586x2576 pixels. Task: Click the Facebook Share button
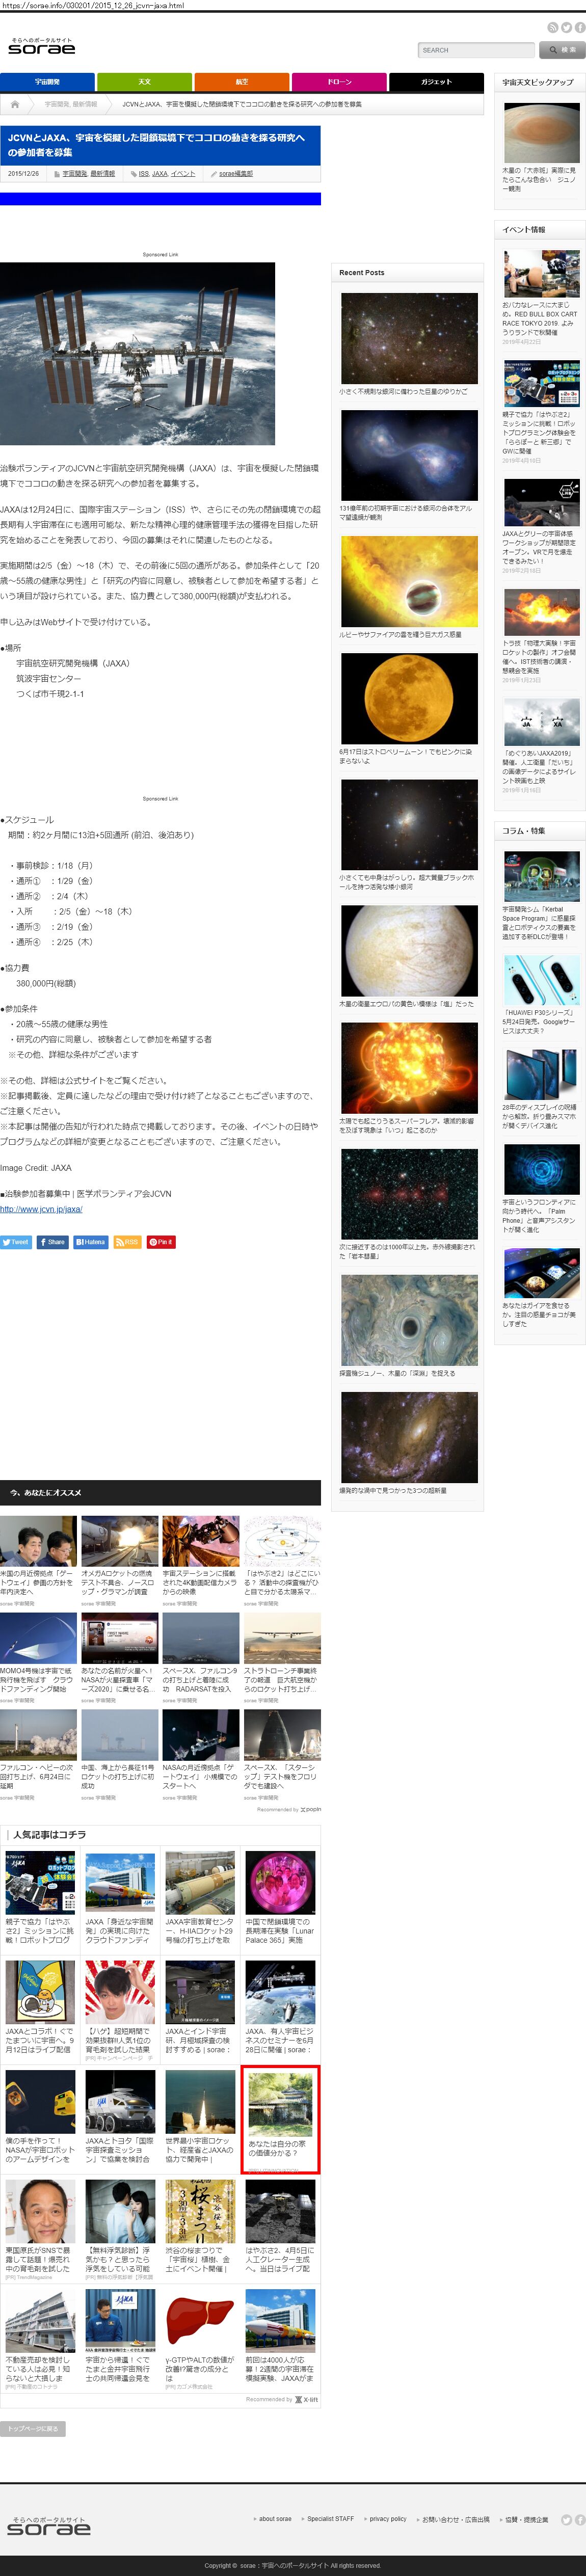pos(53,1242)
